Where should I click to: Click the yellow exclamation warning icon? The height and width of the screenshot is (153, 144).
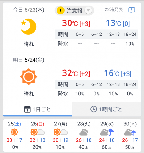61,10
